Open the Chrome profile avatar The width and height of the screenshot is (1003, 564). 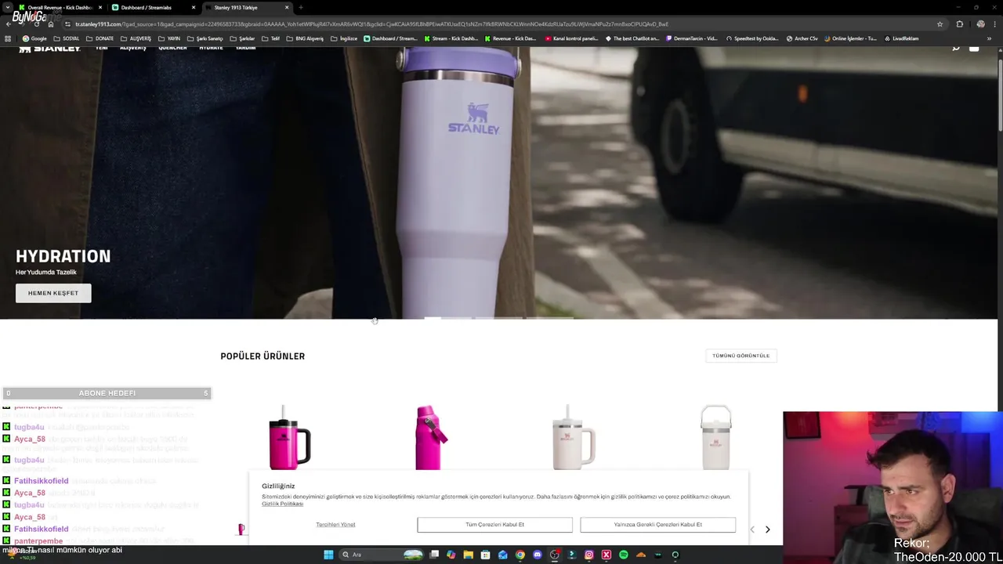pyautogui.click(x=980, y=24)
